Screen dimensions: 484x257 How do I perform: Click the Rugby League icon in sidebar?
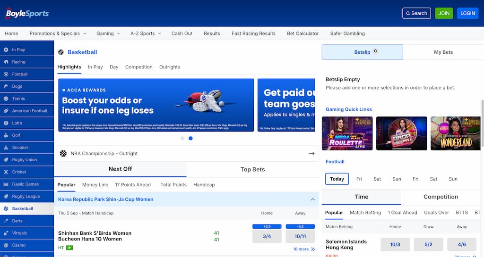(6, 196)
